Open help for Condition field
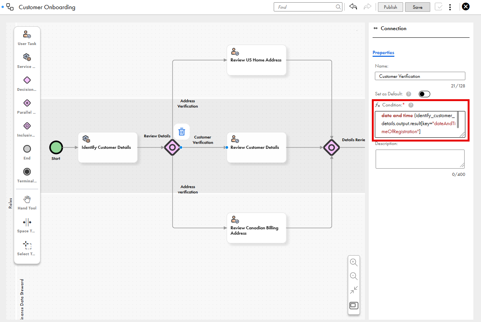 (411, 105)
